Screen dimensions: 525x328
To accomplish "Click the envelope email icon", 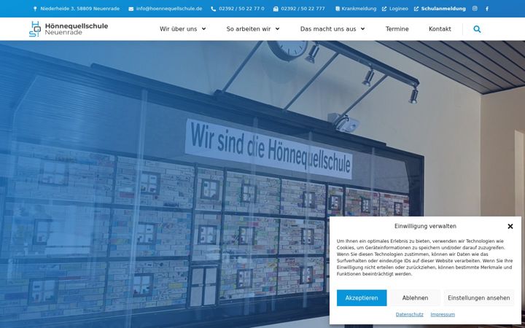I will (131, 9).
